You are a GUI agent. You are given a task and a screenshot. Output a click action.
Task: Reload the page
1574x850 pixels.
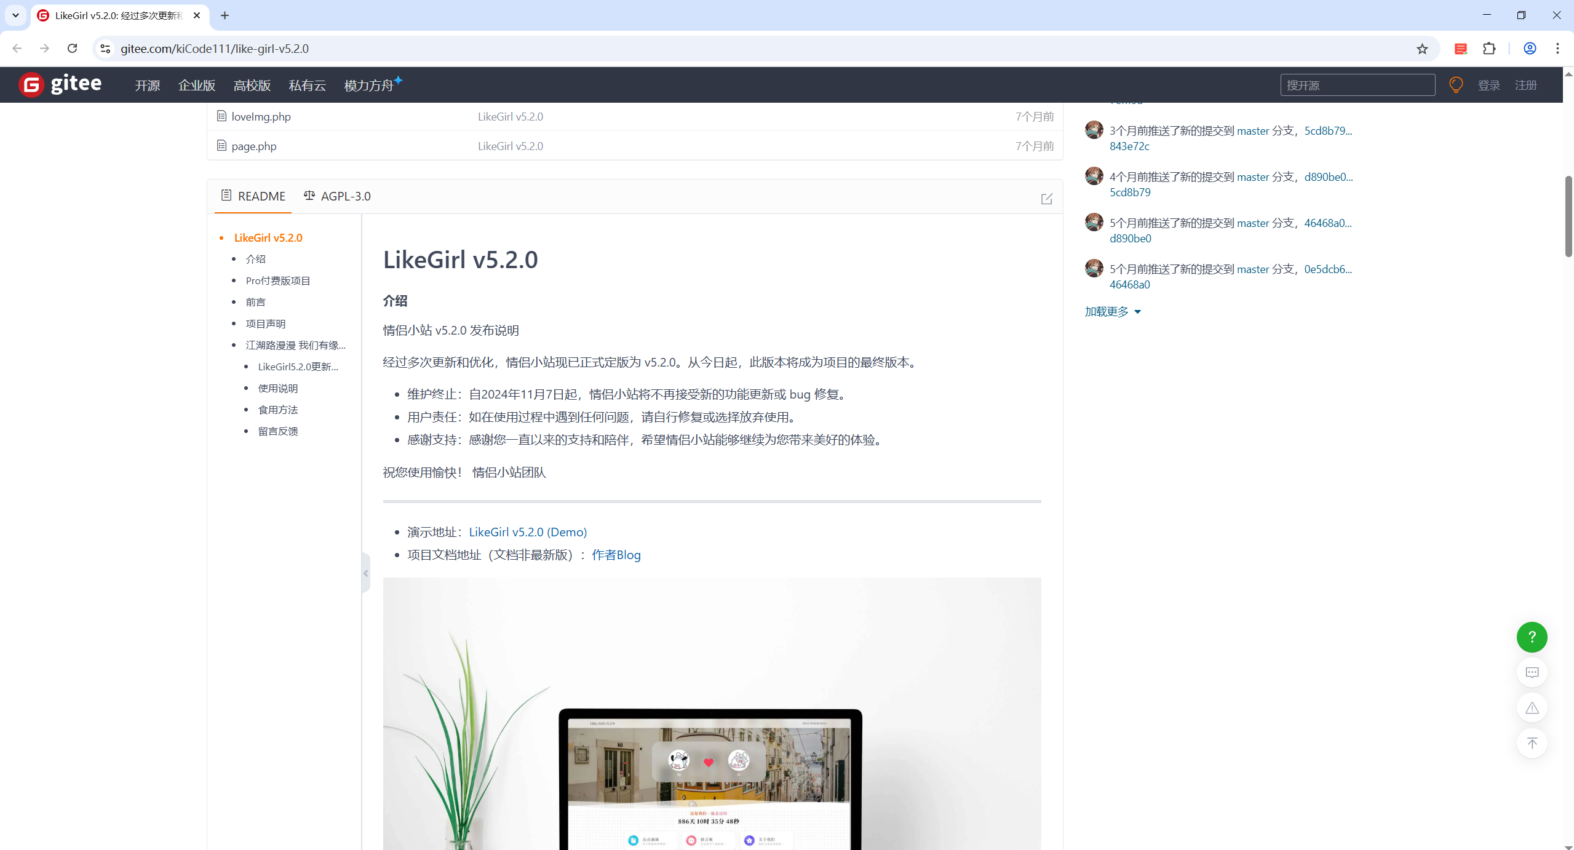click(x=72, y=48)
